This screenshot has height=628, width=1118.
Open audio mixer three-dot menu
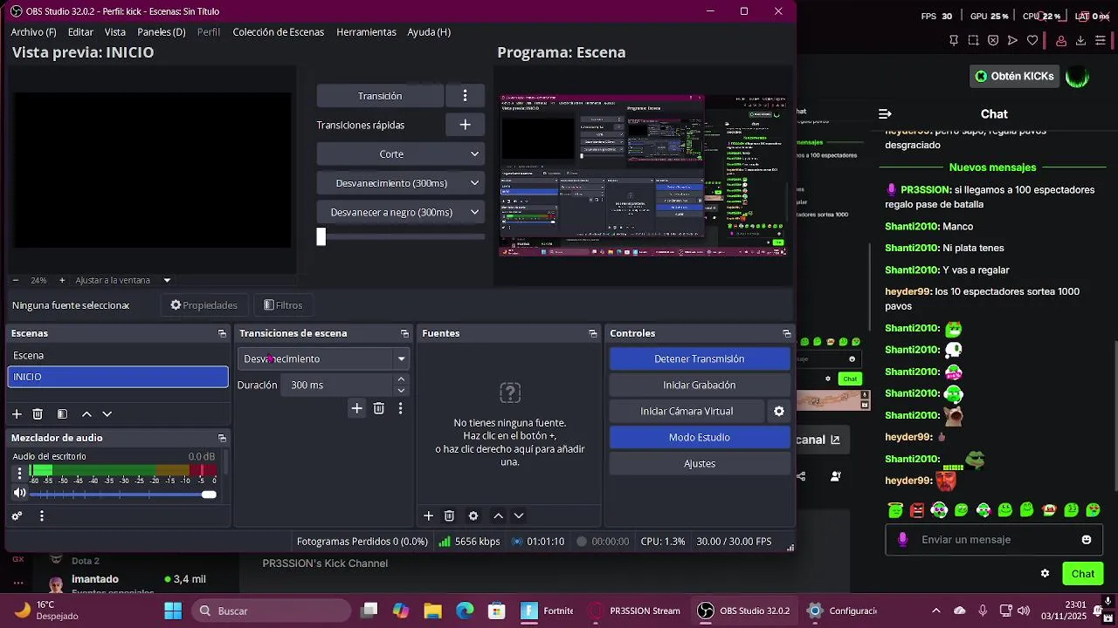click(42, 516)
